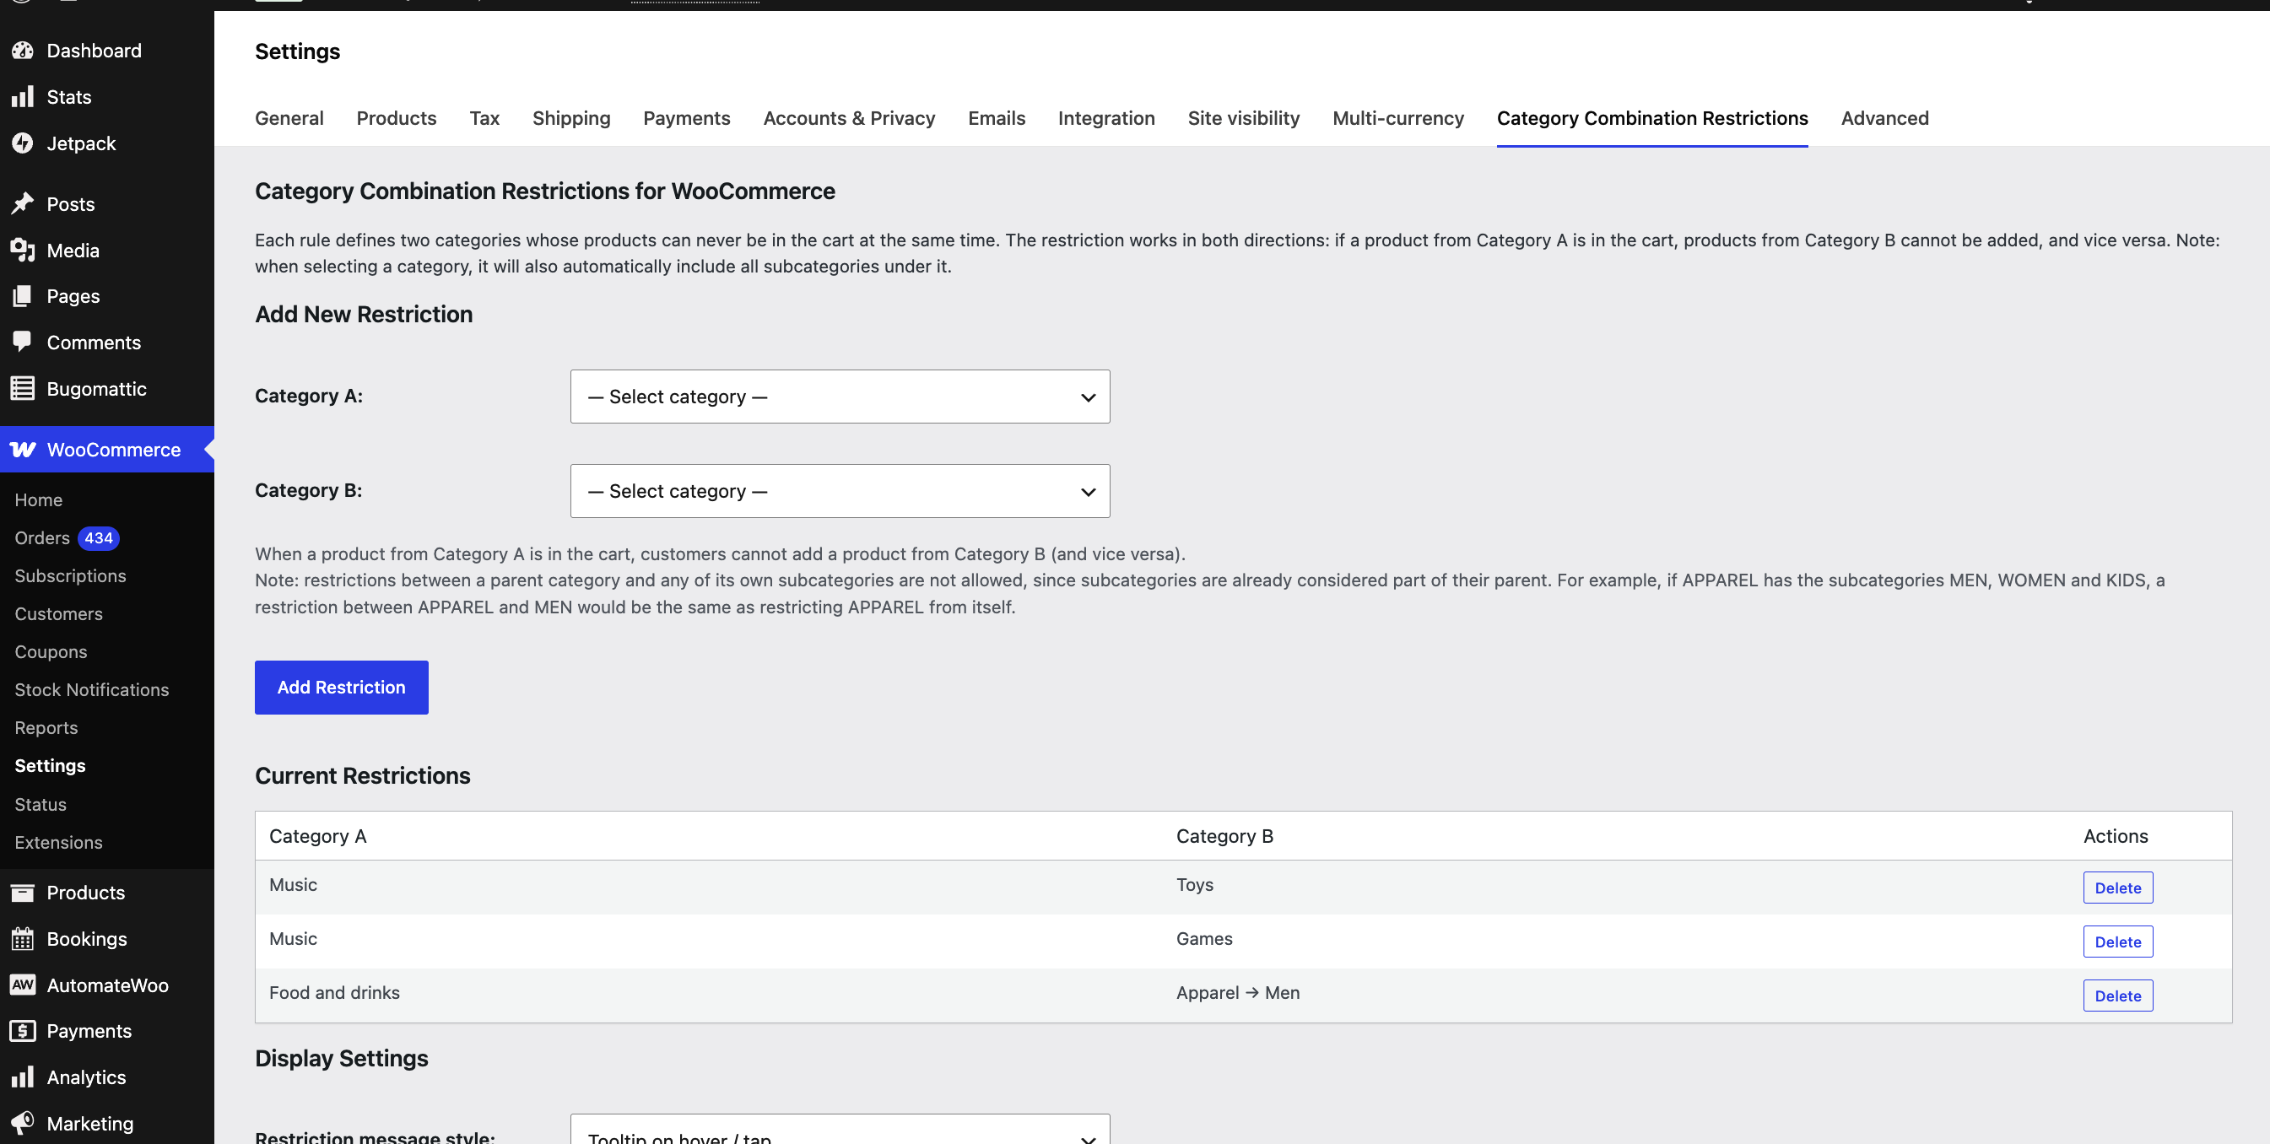Click the Posts pushpin icon
Viewport: 2270px width, 1144px height.
(x=23, y=204)
